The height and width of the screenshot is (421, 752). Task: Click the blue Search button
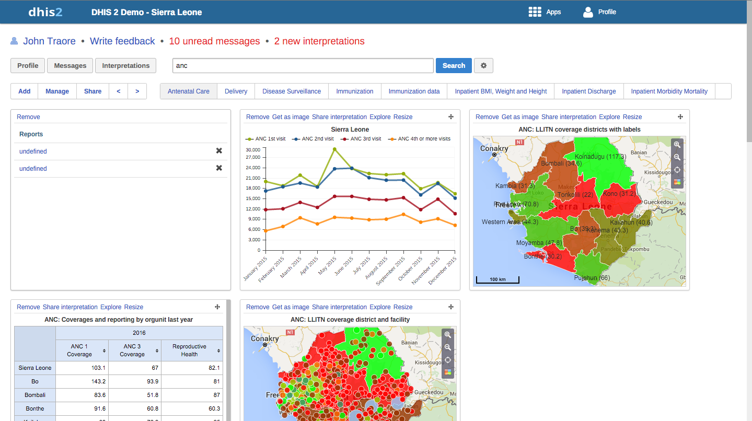coord(454,66)
